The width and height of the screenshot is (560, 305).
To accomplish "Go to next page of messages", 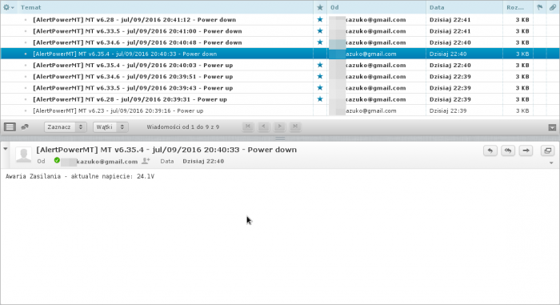I will click(280, 126).
